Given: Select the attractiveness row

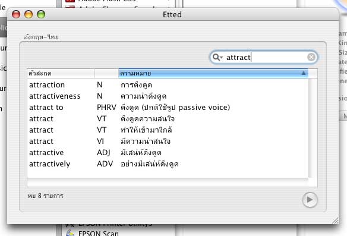Looking at the screenshot, I should click(168, 96).
